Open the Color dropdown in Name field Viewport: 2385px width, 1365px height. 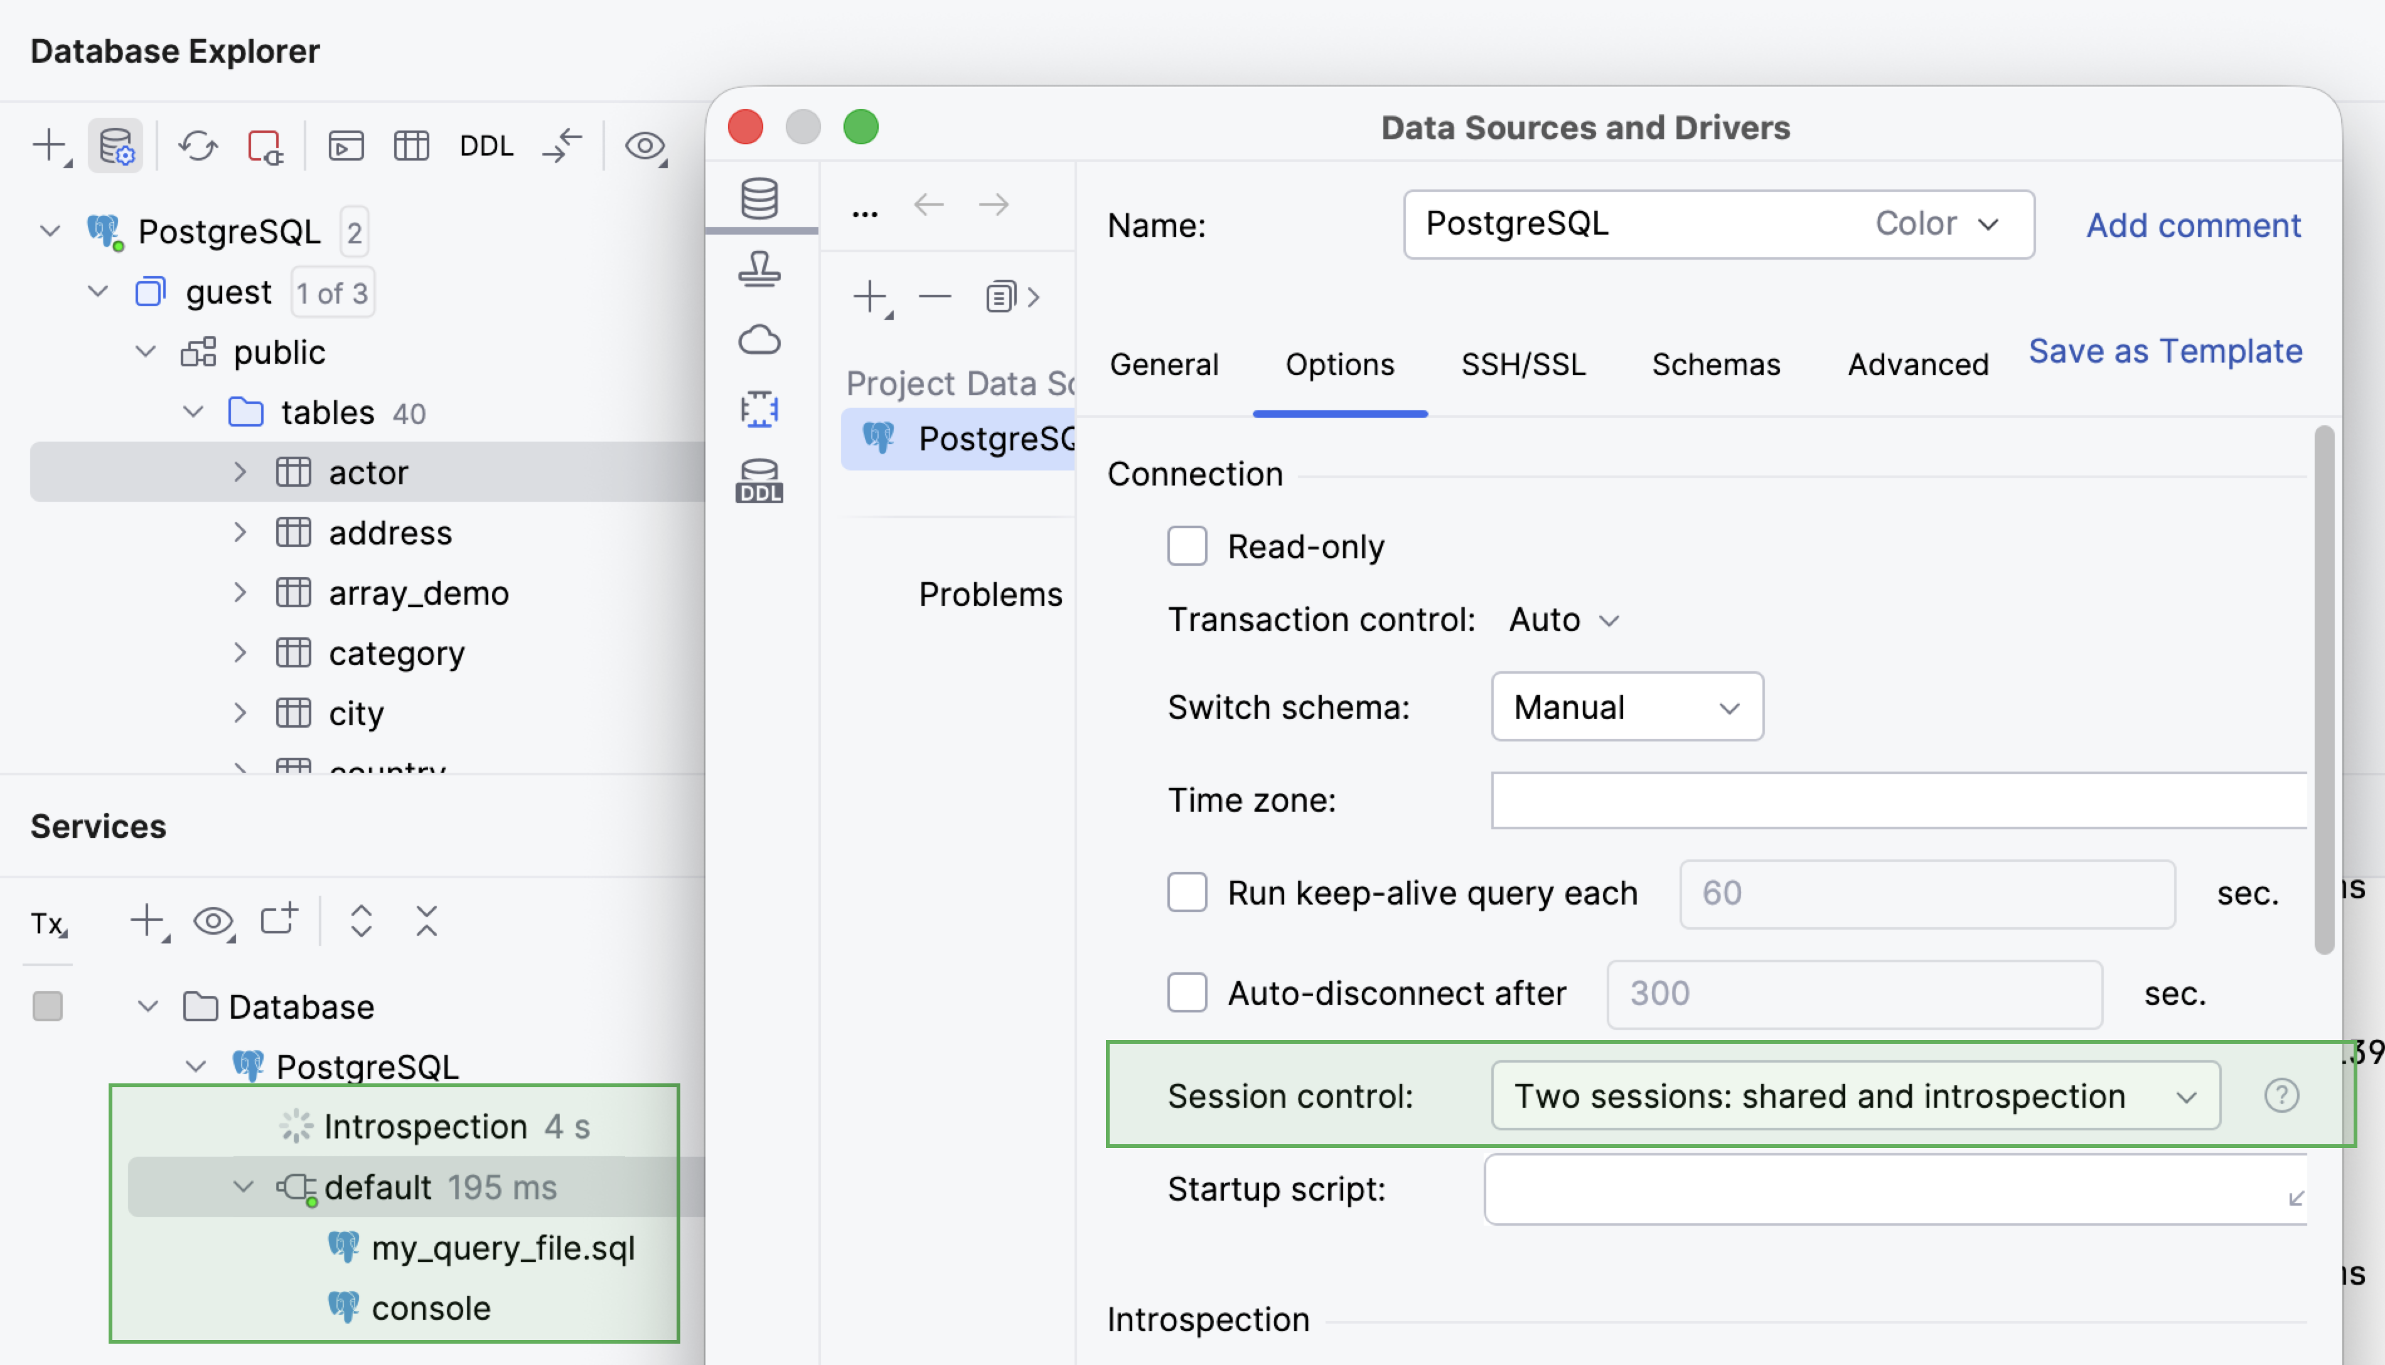[1937, 223]
